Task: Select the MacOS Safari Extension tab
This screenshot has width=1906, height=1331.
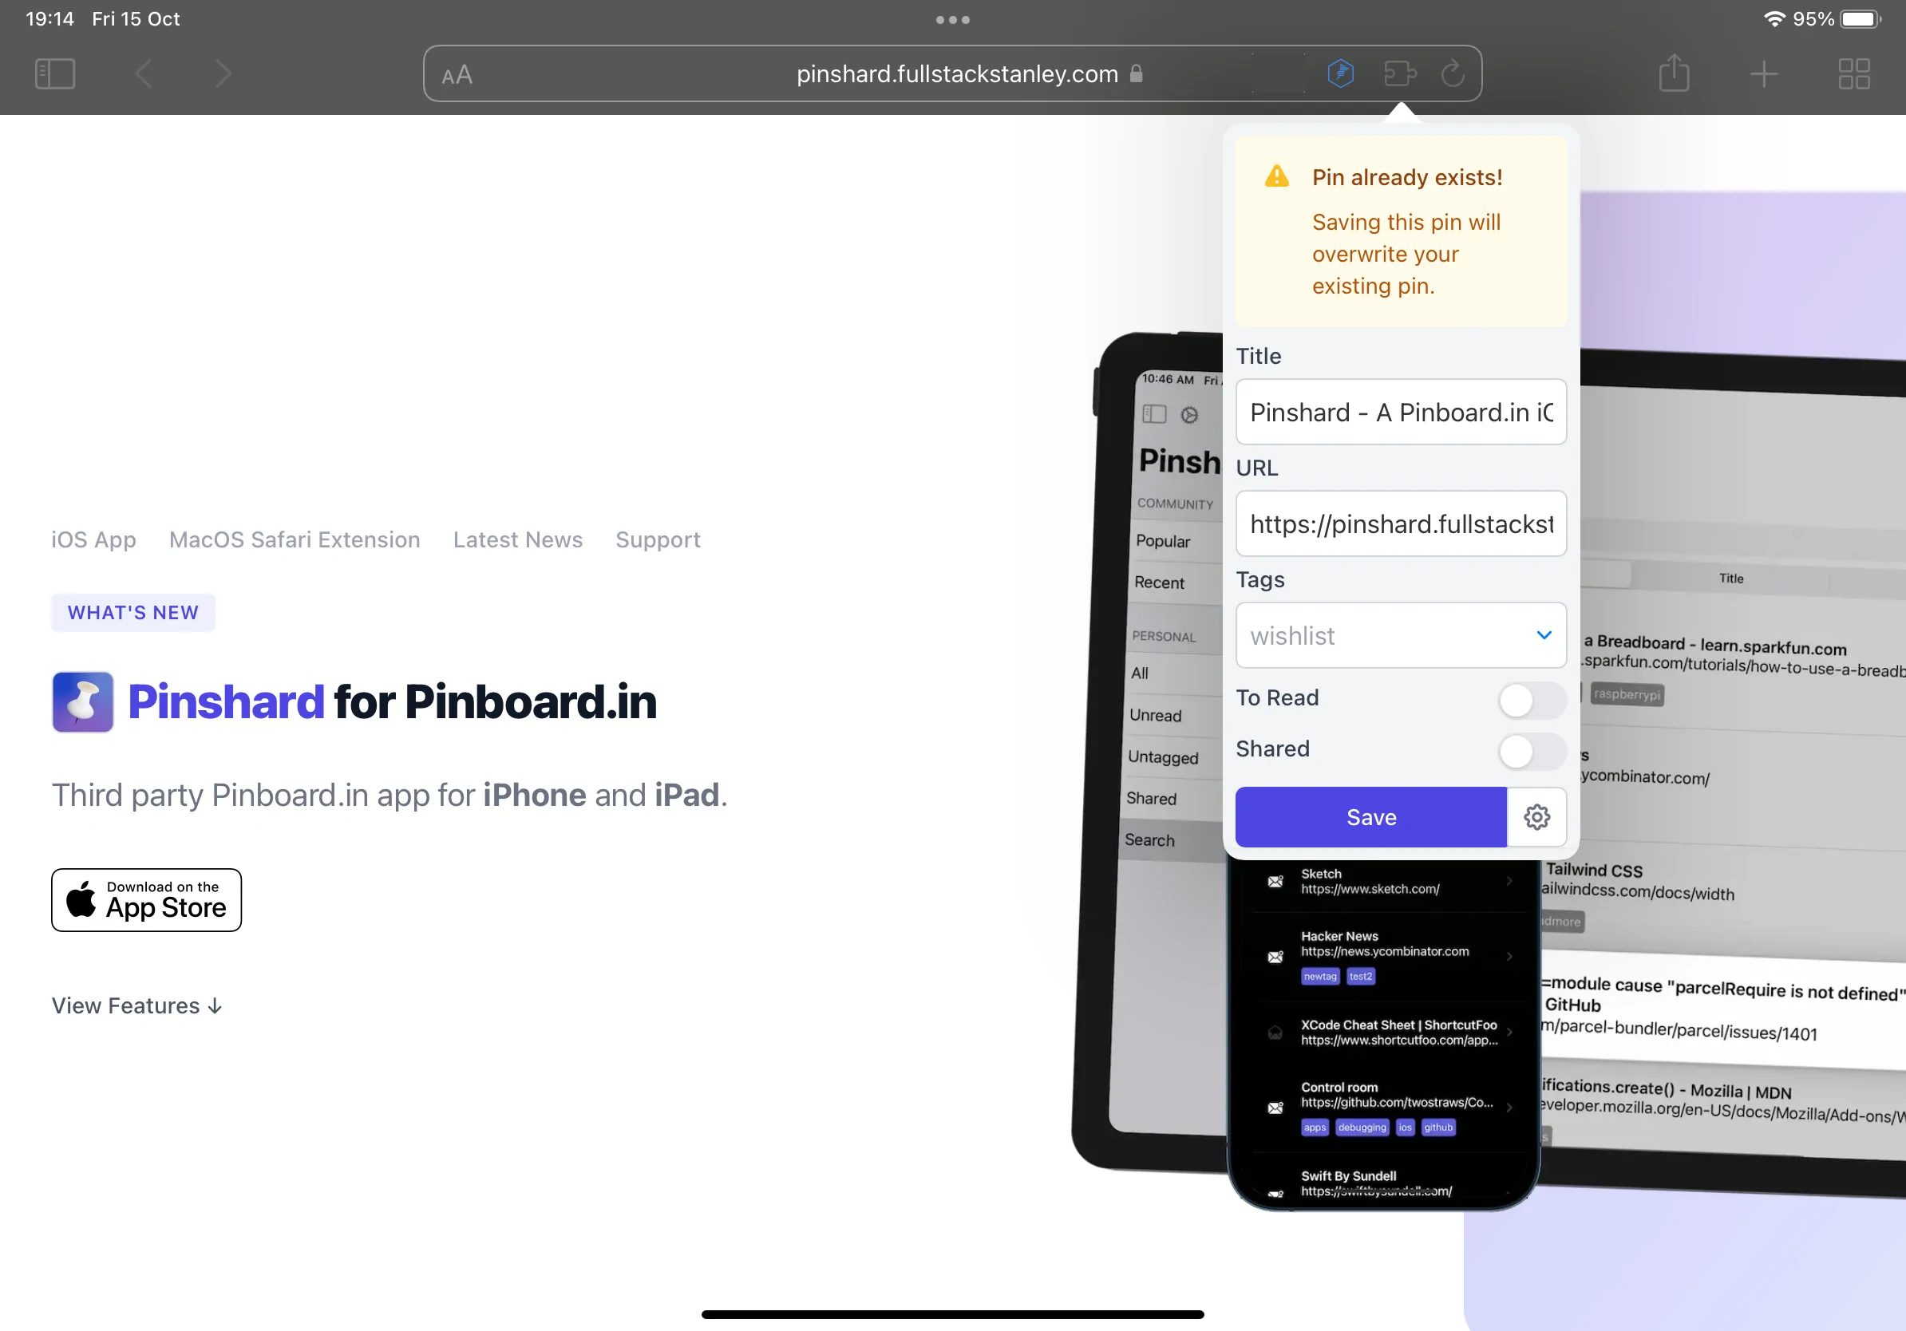Action: point(295,539)
